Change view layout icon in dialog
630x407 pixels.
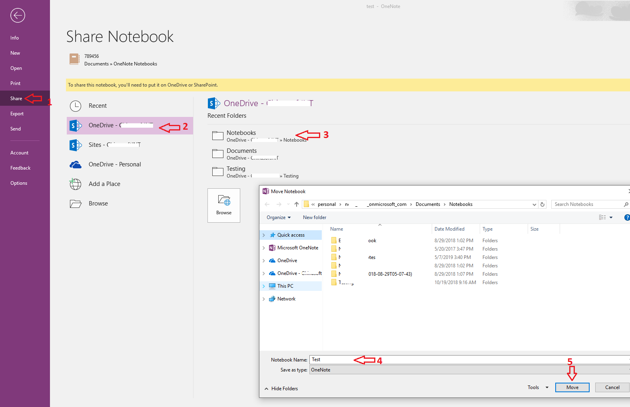[x=602, y=217]
